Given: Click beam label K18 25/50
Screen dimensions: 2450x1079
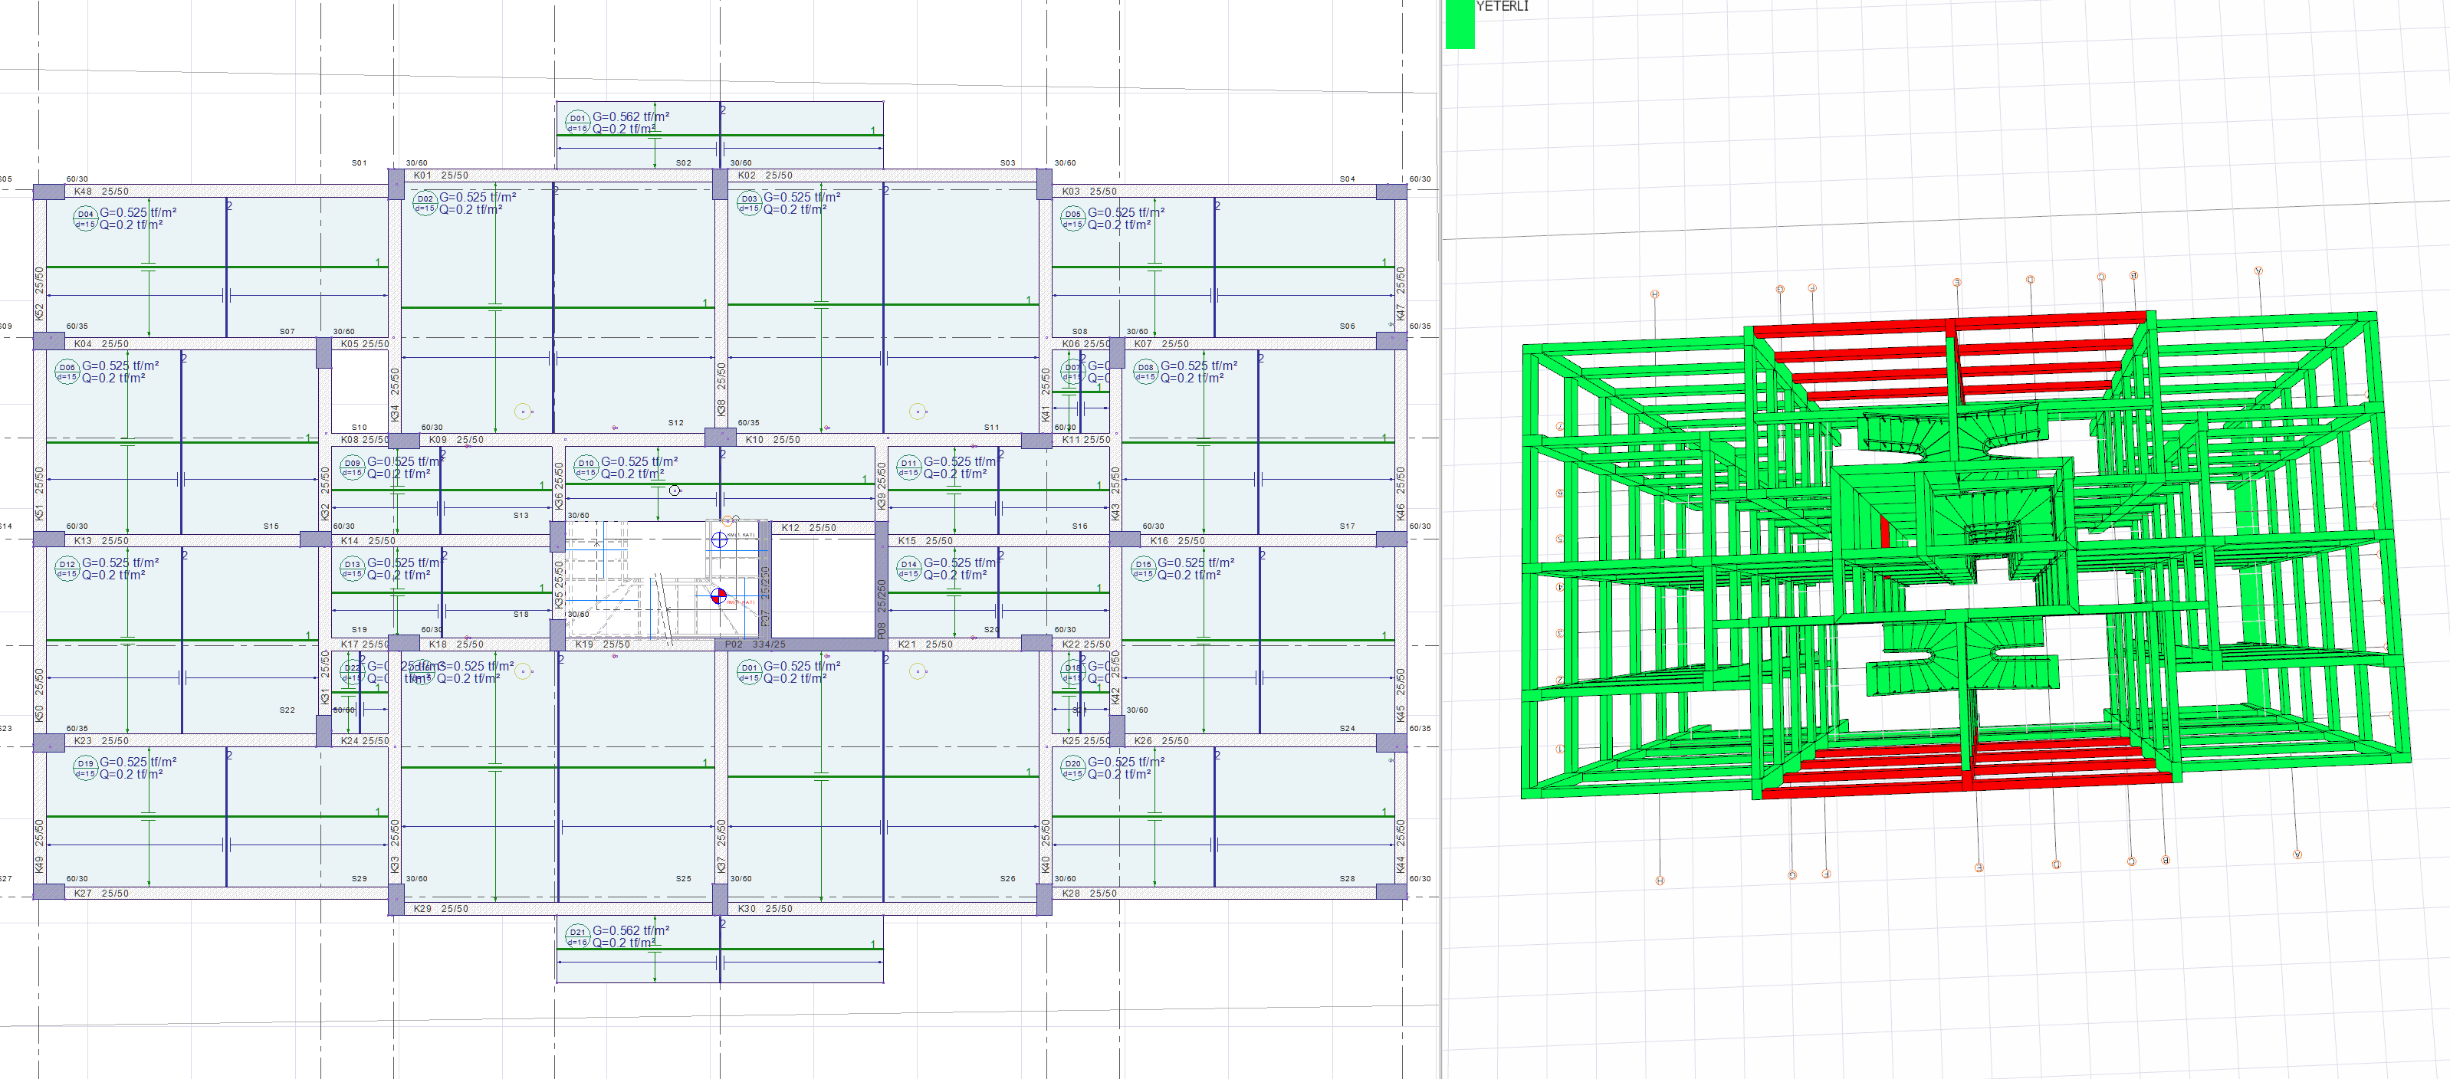Looking at the screenshot, I should click(x=457, y=644).
